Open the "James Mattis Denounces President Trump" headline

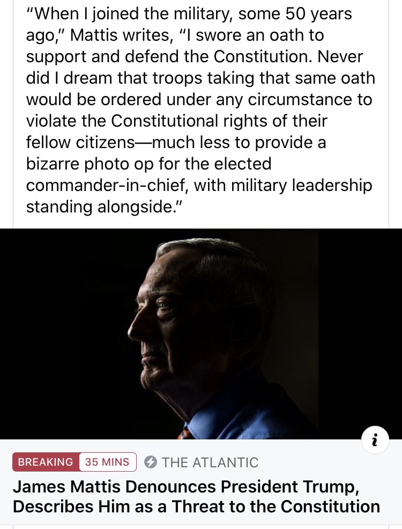point(185,487)
